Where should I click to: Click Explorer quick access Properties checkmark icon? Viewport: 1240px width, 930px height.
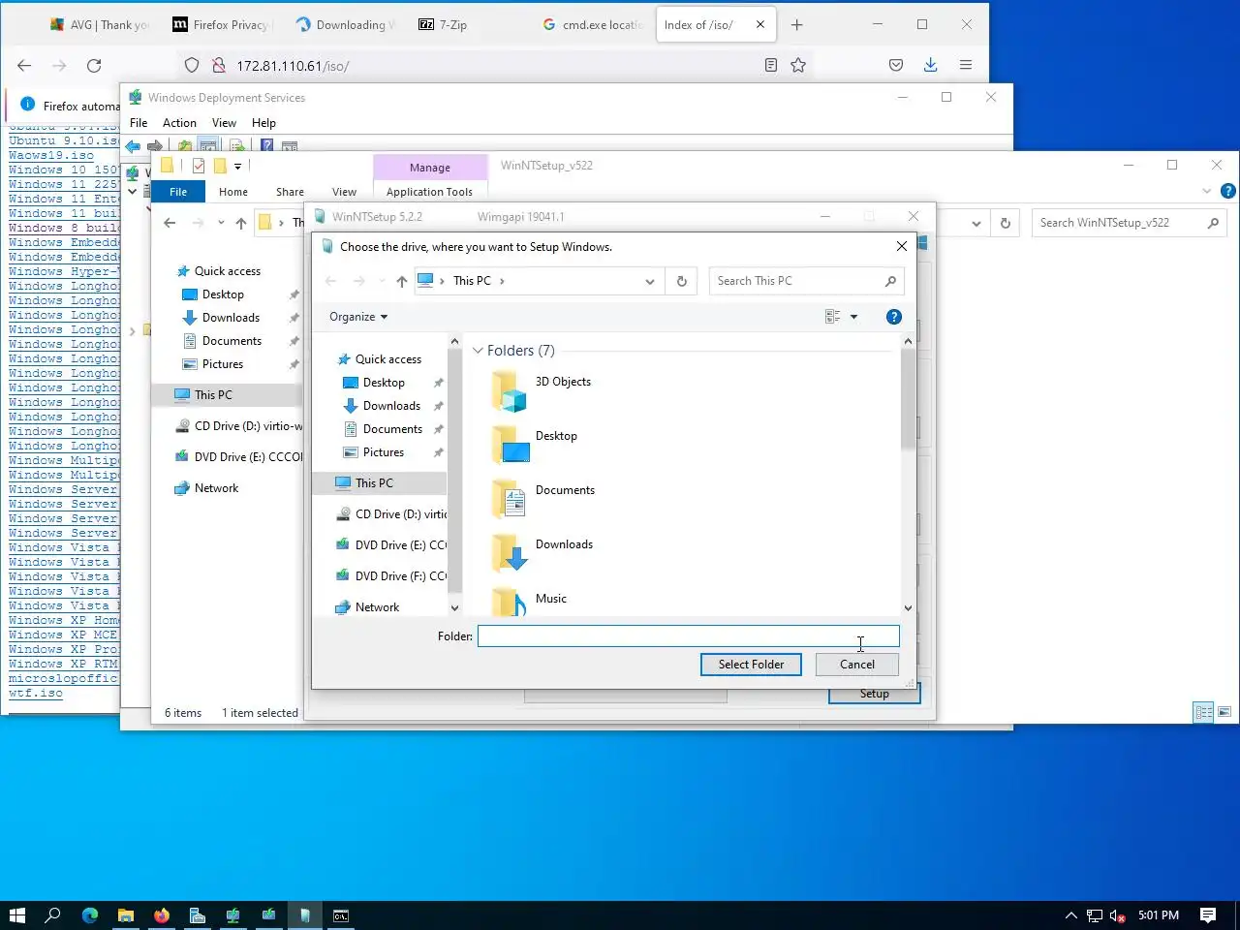point(199,166)
